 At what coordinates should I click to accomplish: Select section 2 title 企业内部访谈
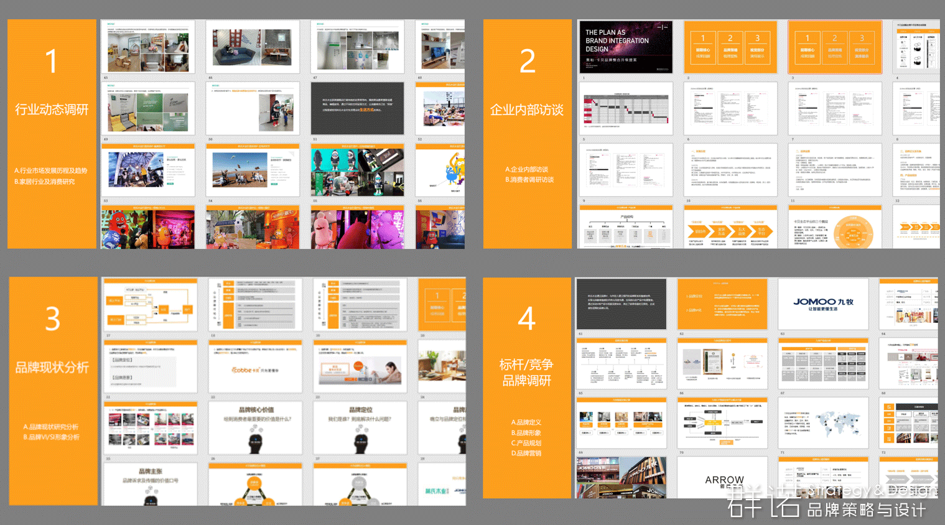pyautogui.click(x=527, y=110)
